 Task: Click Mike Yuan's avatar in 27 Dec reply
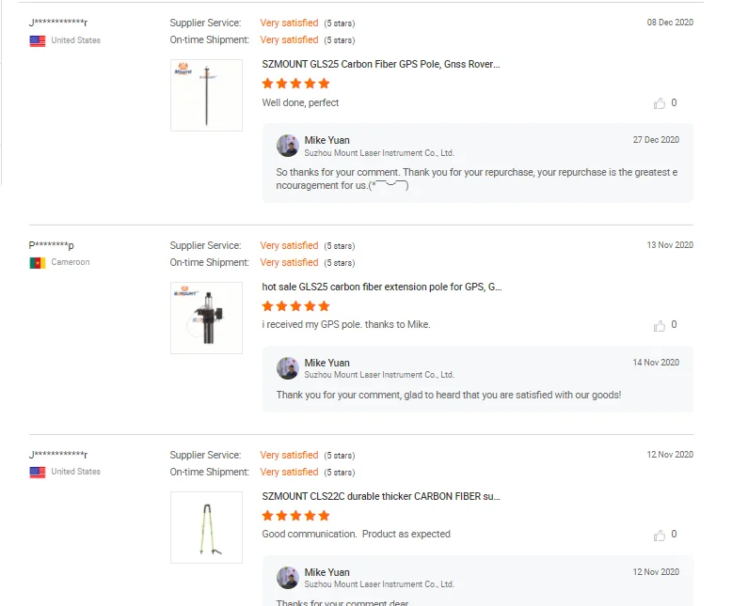coord(288,146)
